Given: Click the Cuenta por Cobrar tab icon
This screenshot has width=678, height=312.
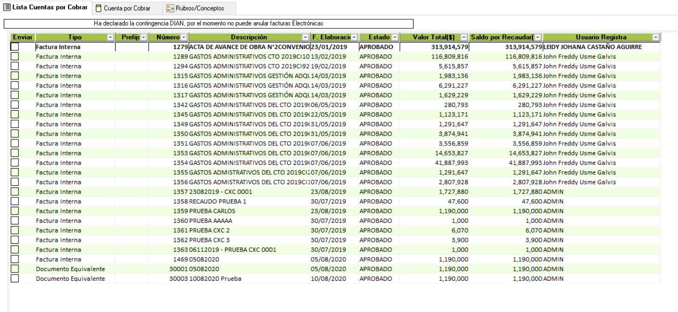Looking at the screenshot, I should (99, 8).
